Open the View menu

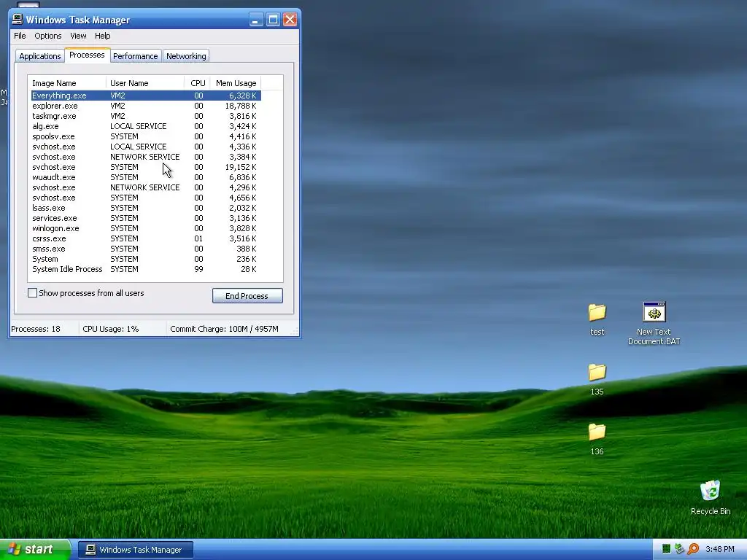(78, 36)
